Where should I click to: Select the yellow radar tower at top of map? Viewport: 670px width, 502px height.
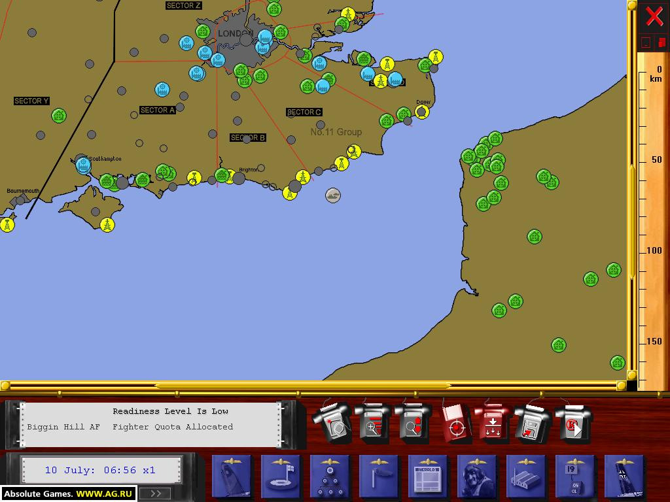click(x=348, y=14)
